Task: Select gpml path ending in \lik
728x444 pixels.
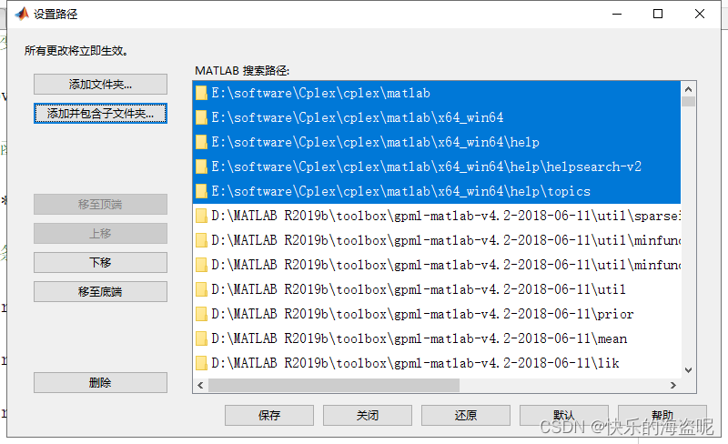Action: 437,363
